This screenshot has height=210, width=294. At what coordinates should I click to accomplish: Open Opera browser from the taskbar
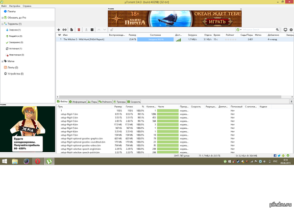pyautogui.click(x=38, y=161)
